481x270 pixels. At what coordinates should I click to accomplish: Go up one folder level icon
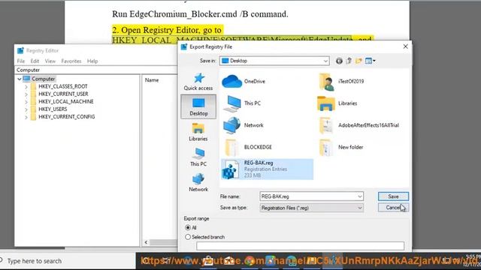(349, 61)
